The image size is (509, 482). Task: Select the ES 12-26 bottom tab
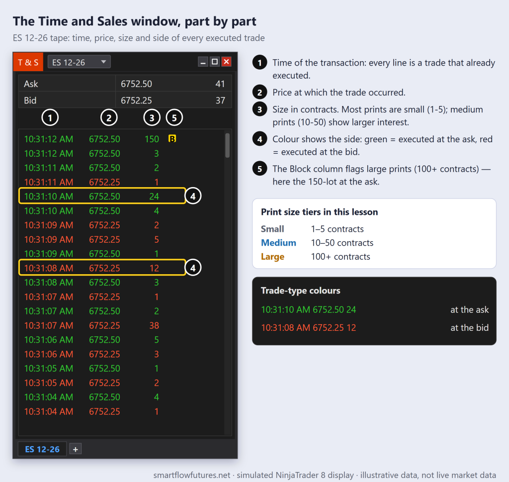coord(42,449)
